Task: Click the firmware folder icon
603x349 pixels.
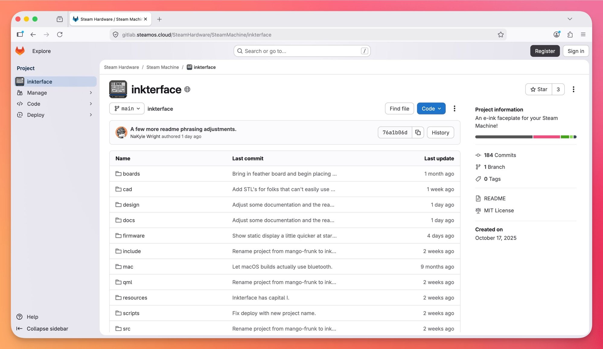Action: coord(118,235)
